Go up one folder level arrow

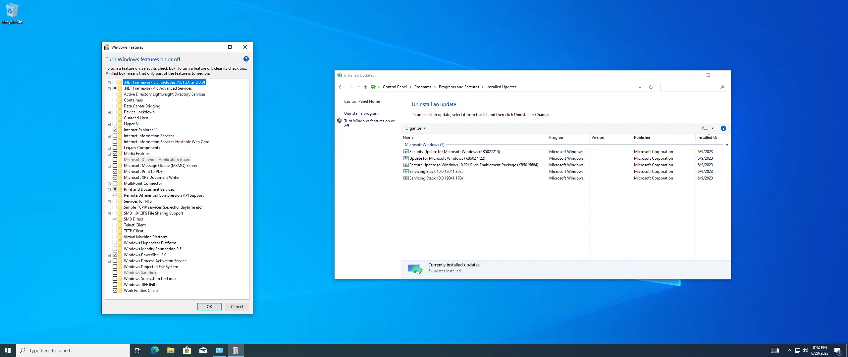pyautogui.click(x=365, y=87)
